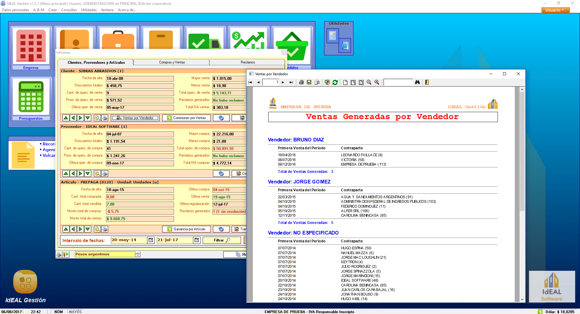Screen dimensions: 580x314
Task: Open Consultas menu
Action: (x=69, y=10)
